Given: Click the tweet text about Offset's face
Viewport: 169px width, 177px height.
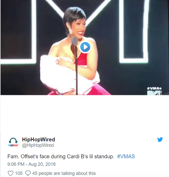Looking at the screenshot, I should pos(61,156).
